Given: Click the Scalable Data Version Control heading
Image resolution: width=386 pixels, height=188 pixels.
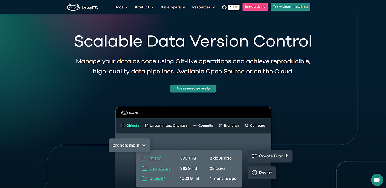Looking at the screenshot, I should click(193, 41).
